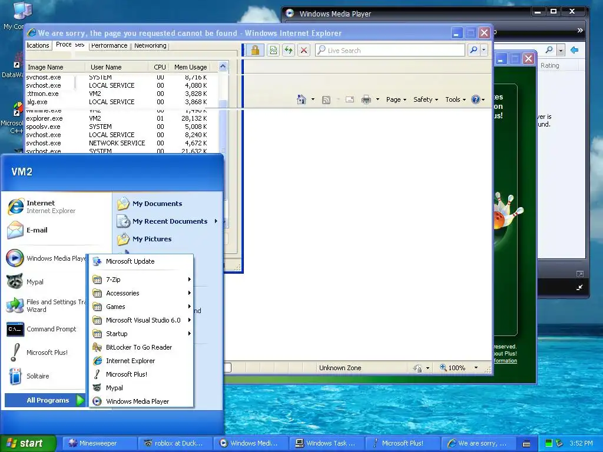Open My Documents folder
The height and width of the screenshot is (452, 603).
pos(150,204)
